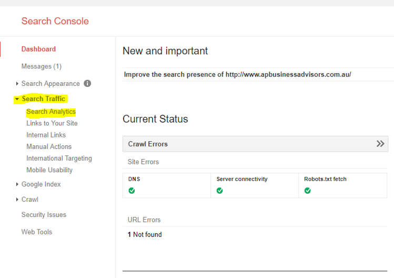The width and height of the screenshot is (394, 278).
Task: Open Manual Actions report
Action: pyautogui.click(x=49, y=146)
